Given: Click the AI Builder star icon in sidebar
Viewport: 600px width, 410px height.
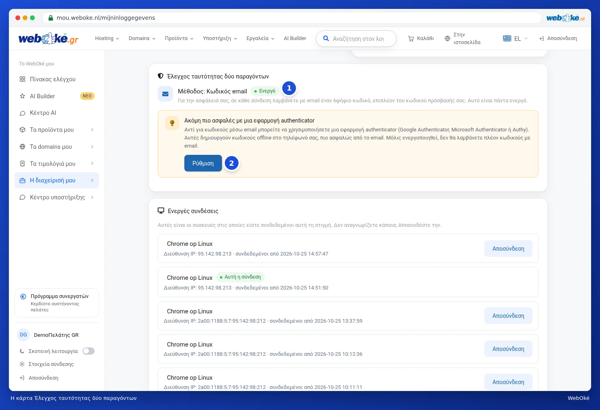Looking at the screenshot, I should 22,96.
